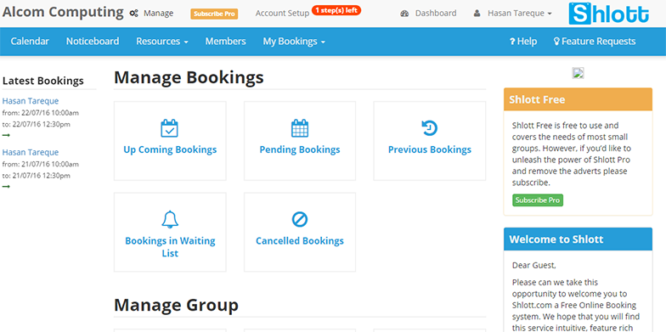Go to the Noticeboard page
This screenshot has width=666, height=332.
click(93, 42)
